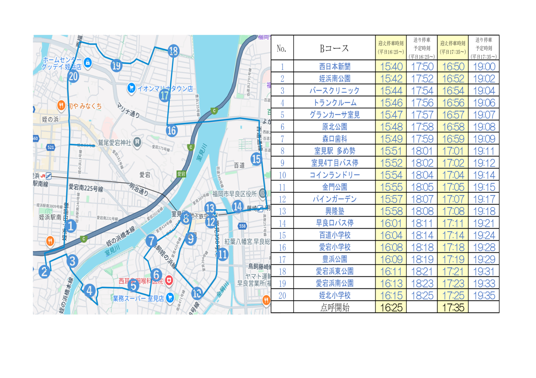The image size is (536, 378).
Task: Select stop marker 16 on the map
Action: point(172,131)
